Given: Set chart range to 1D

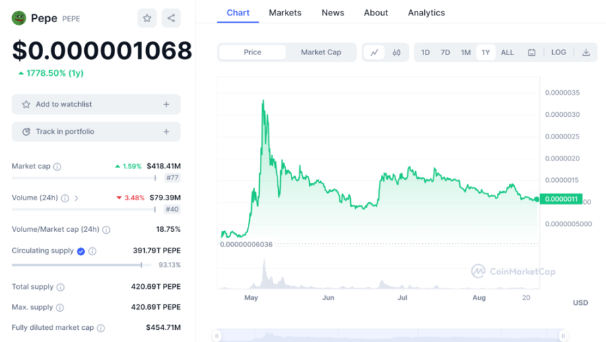Looking at the screenshot, I should click(426, 52).
